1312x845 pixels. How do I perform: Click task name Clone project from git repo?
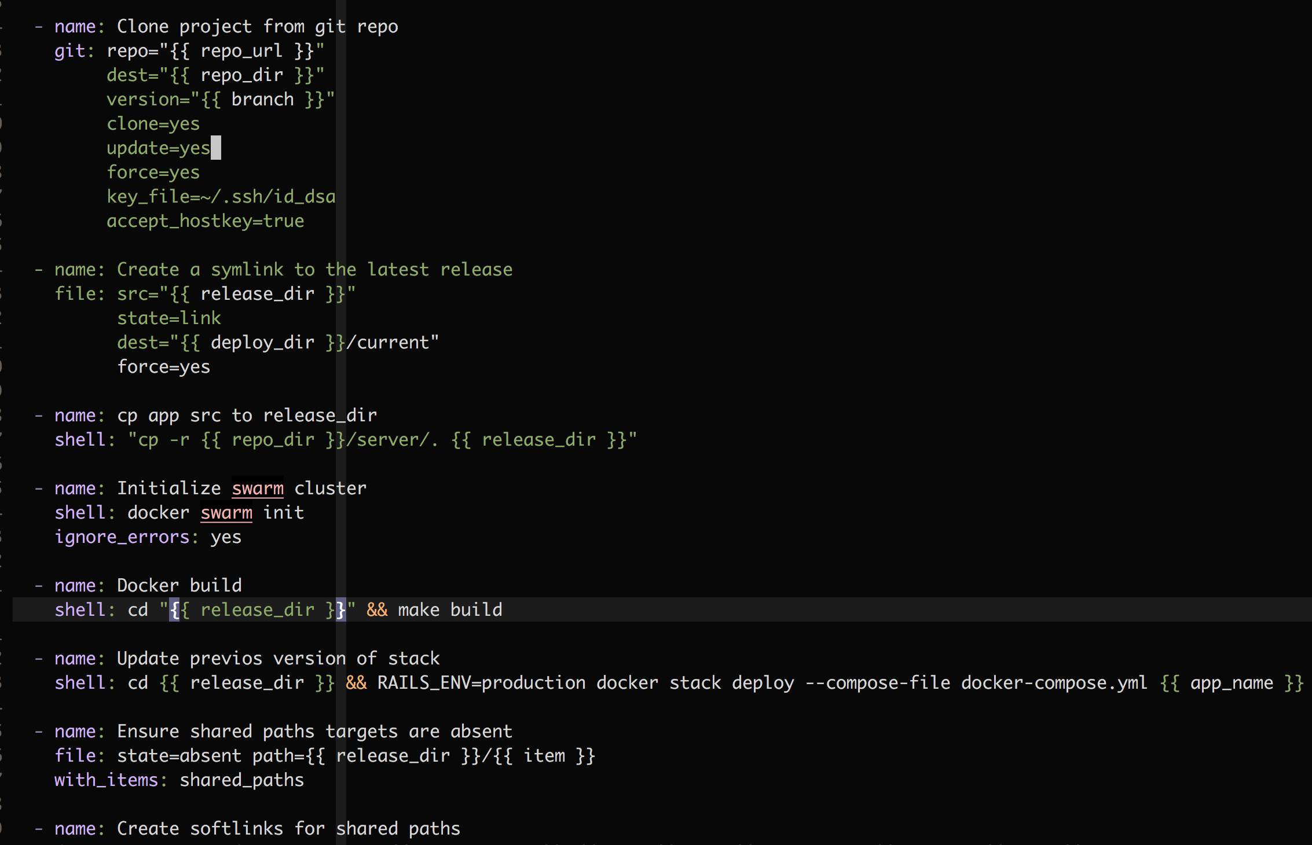tap(257, 26)
